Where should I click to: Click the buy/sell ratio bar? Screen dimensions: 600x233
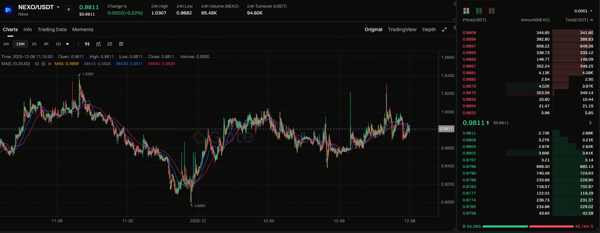pos(528,227)
